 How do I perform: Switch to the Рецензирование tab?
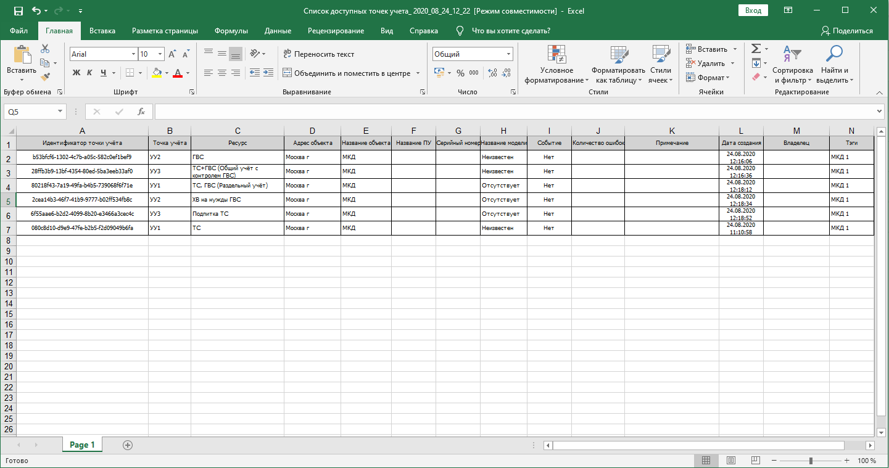point(336,31)
